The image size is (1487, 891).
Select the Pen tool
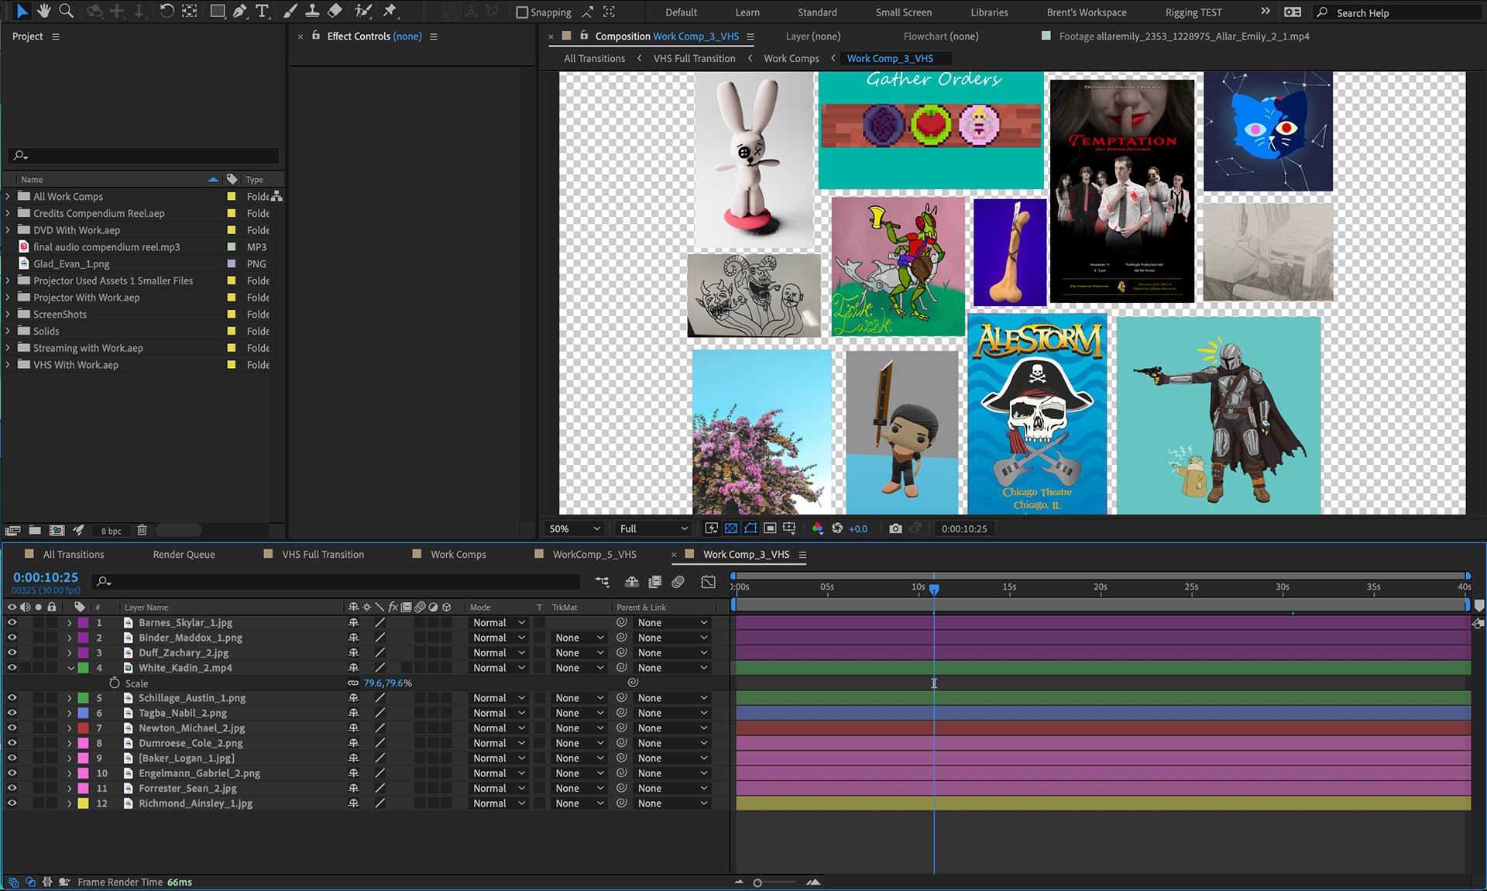pos(240,11)
